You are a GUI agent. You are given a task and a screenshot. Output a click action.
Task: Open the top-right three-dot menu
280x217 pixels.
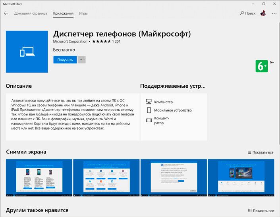point(274,13)
